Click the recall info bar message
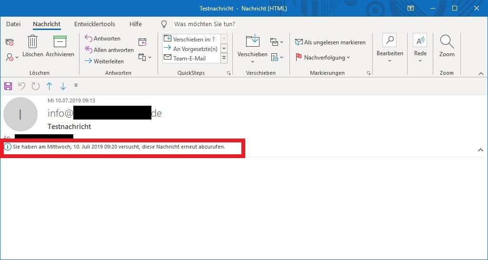The height and width of the screenshot is (260, 488). pos(119,147)
